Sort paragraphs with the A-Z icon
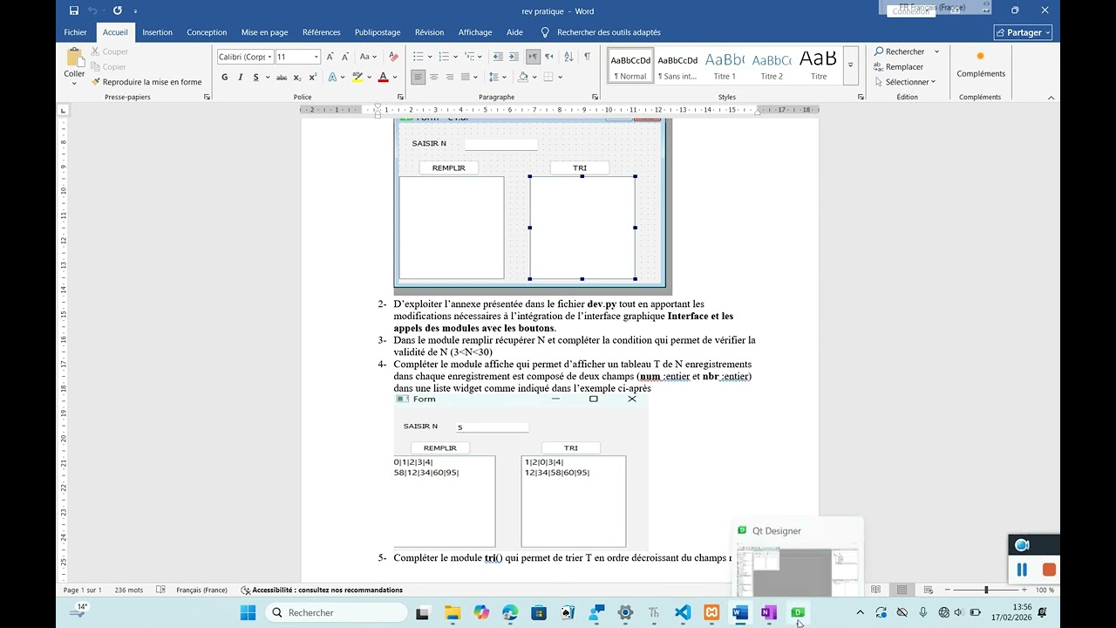Screen dimensions: 1116x628 click(568, 57)
